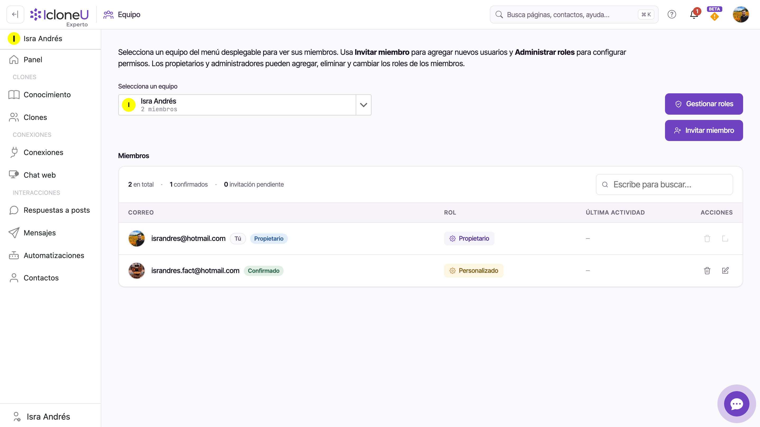
Task: Click the Miembros heading
Action: 133,156
